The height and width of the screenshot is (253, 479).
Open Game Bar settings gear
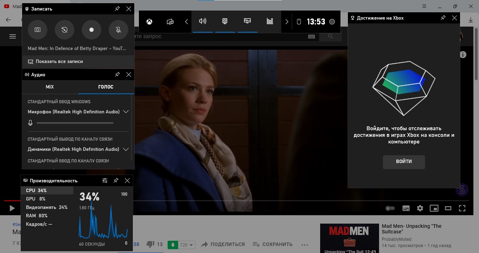coord(332,22)
